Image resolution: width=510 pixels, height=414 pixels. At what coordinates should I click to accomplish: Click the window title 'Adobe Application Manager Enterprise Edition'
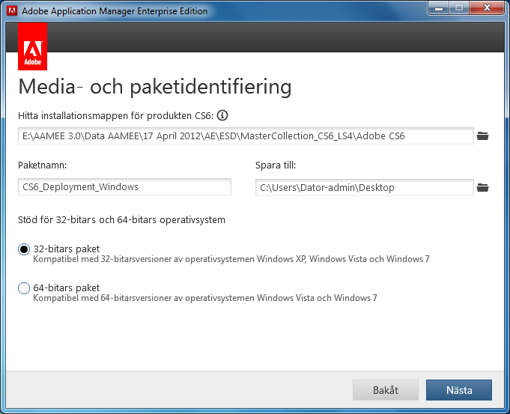(x=115, y=11)
